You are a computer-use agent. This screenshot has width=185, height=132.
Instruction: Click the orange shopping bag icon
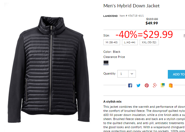click(x=171, y=85)
